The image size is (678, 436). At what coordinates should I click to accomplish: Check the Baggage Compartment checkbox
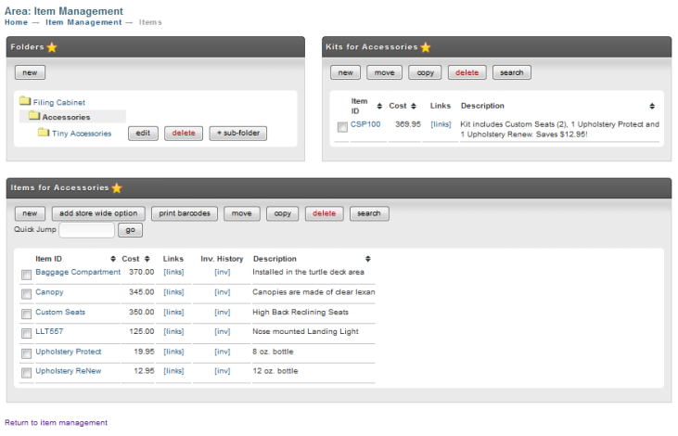26,275
